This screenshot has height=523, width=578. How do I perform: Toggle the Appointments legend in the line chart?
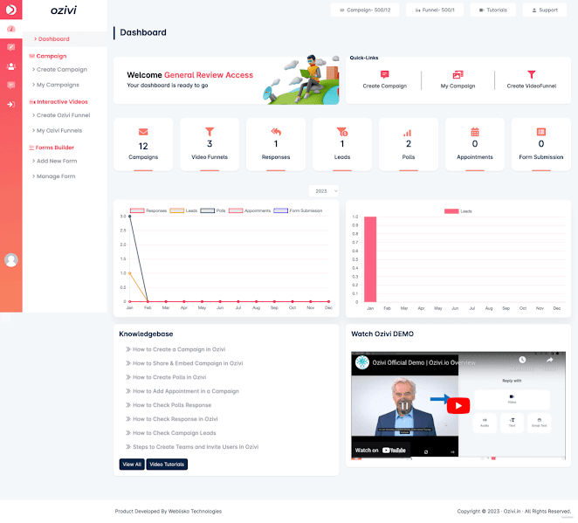(x=250, y=210)
